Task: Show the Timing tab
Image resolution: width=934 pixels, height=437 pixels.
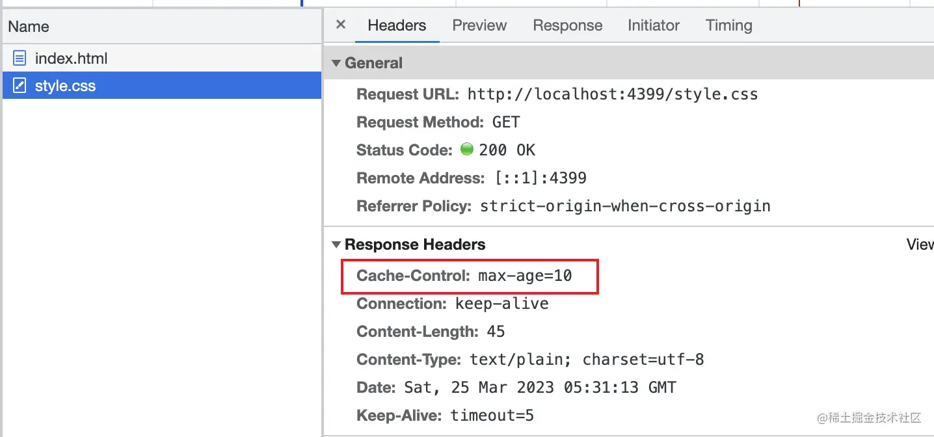Action: coord(728,25)
